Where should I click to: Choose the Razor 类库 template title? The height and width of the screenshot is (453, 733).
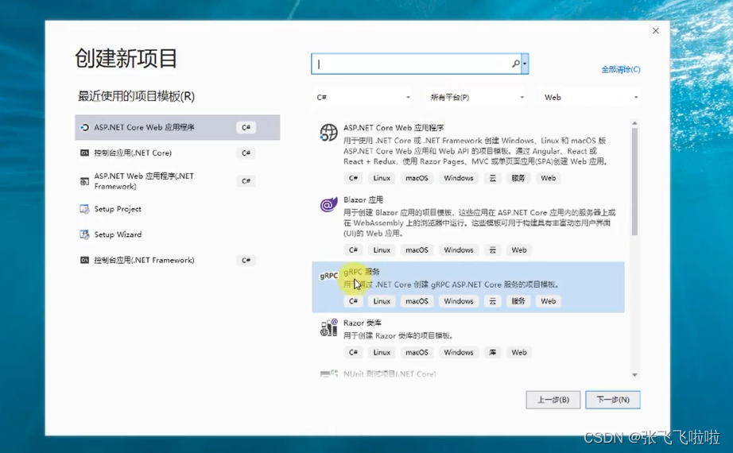[362, 323]
